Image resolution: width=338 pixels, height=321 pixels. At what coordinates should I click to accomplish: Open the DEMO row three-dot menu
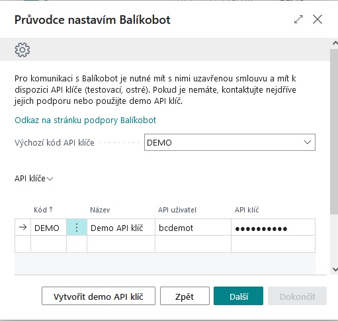(77, 227)
